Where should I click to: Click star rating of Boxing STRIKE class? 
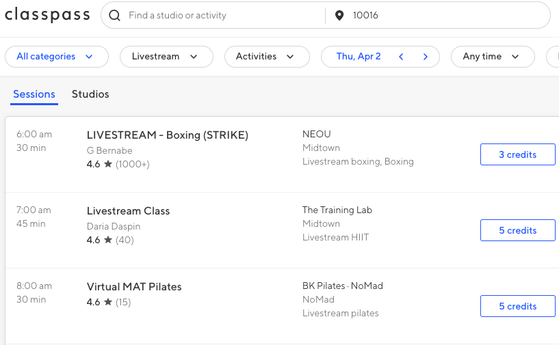click(108, 164)
